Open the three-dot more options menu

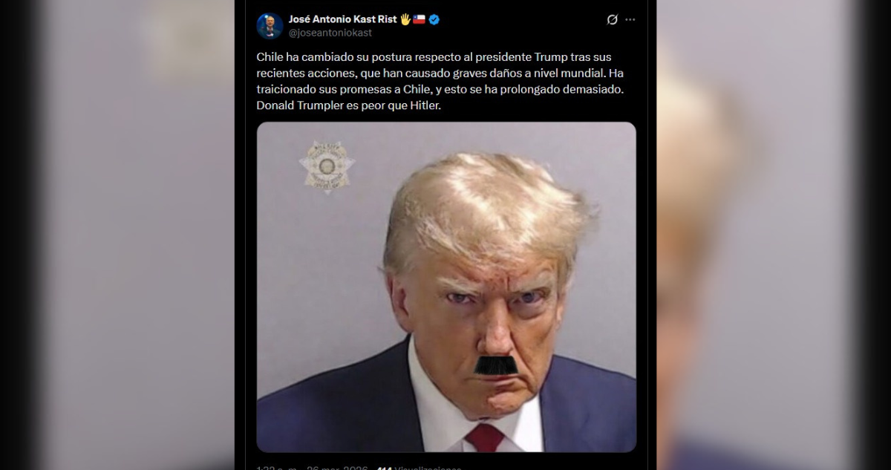630,20
